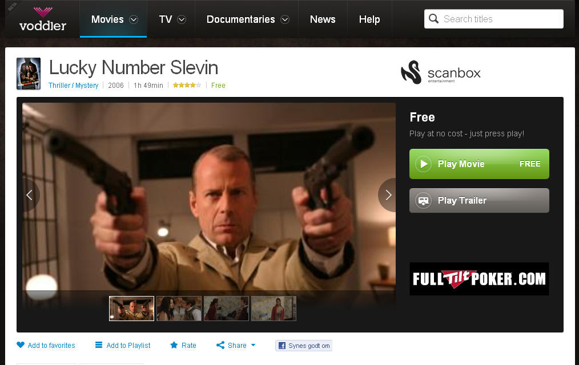579x365 pixels.
Task: Click the Voddler logo
Action: coord(43,19)
